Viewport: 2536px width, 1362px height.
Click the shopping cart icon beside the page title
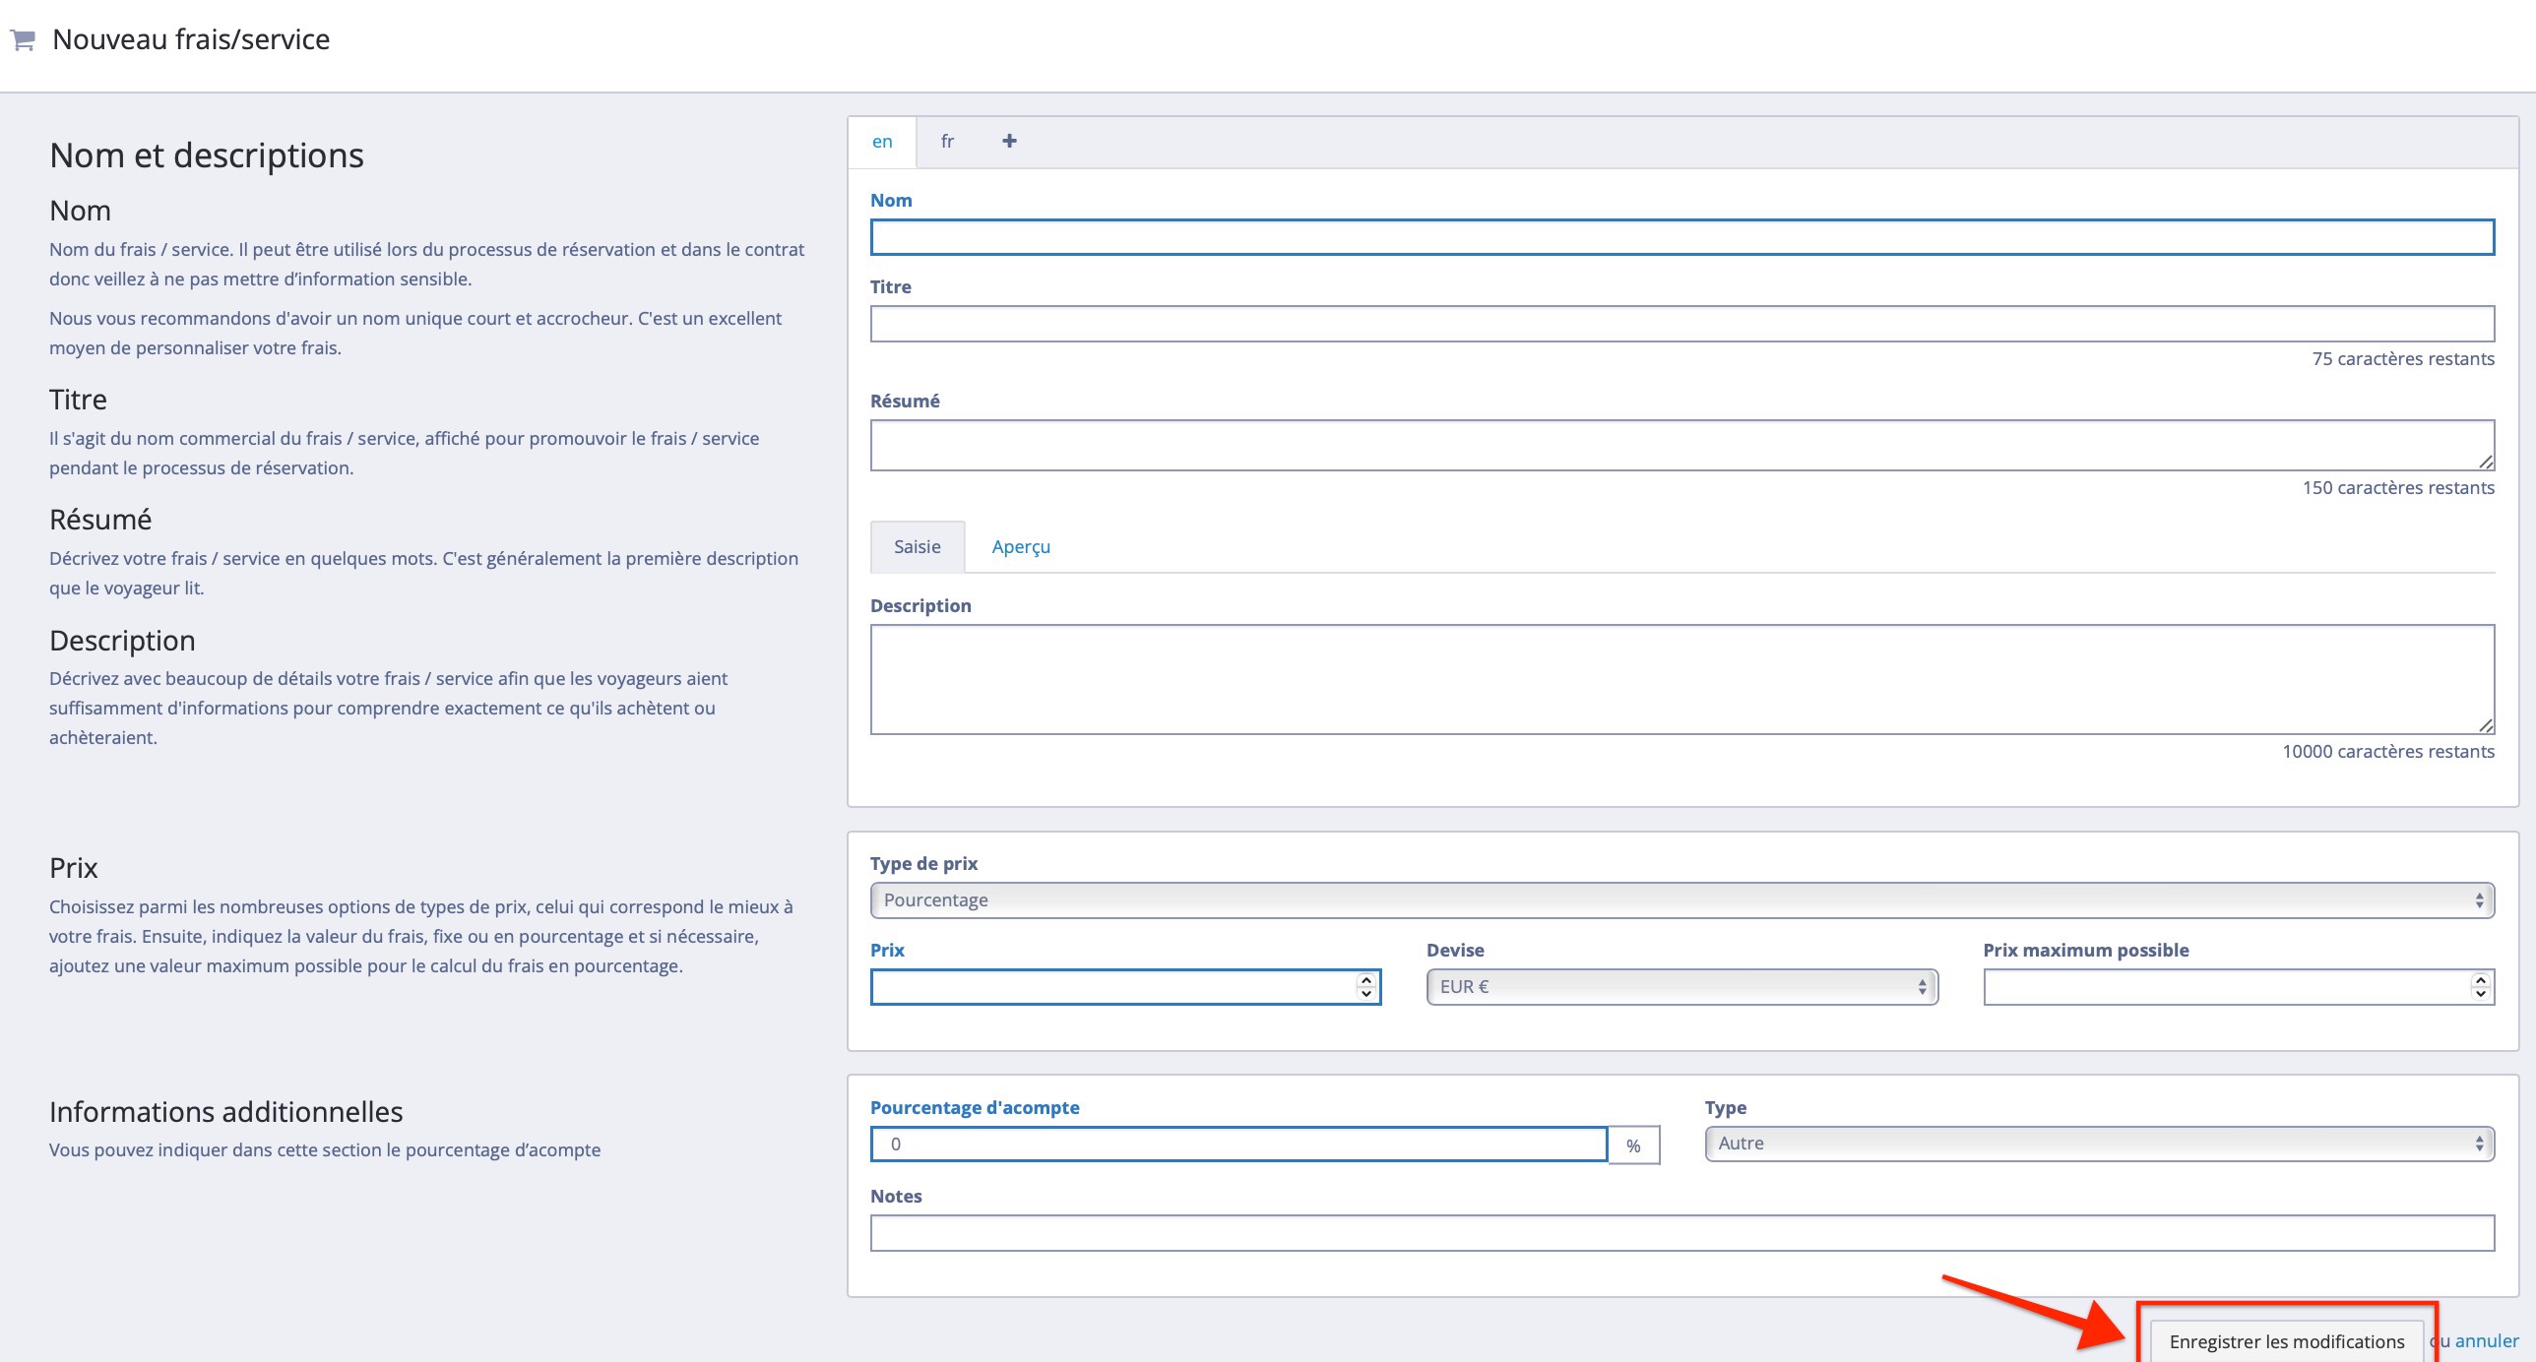pos(23,39)
